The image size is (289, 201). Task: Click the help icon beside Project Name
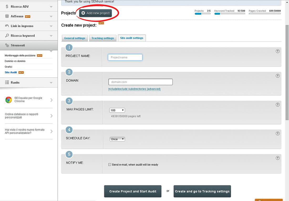pyautogui.click(x=278, y=51)
